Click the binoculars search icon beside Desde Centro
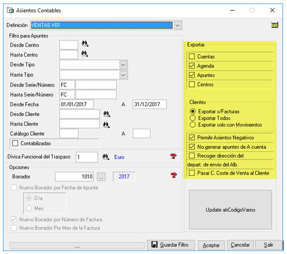The height and width of the screenshot is (254, 287). click(85, 44)
